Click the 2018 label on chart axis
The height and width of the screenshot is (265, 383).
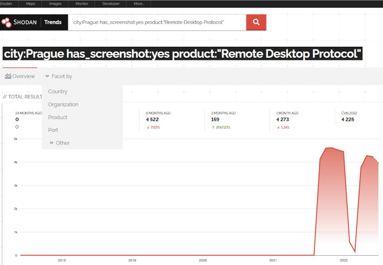point(62,260)
